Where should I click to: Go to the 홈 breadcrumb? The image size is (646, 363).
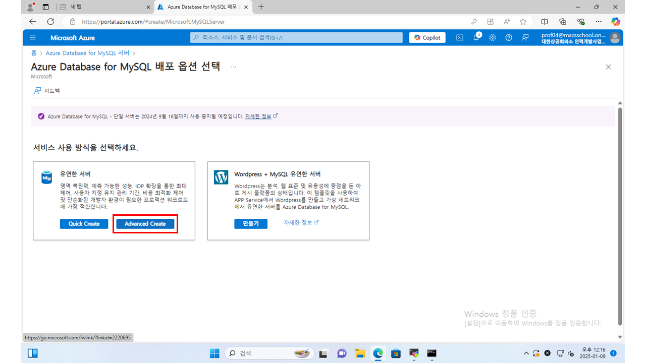[x=34, y=53]
